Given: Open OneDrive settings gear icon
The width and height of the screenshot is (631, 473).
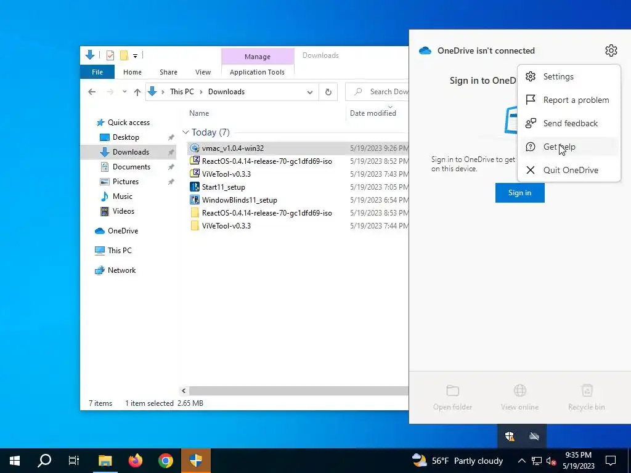Looking at the screenshot, I should [611, 51].
